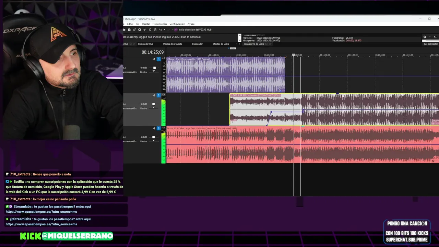Viewport: 439px width, 247px height.
Task: Open the Configuración menu
Action: 177,24
